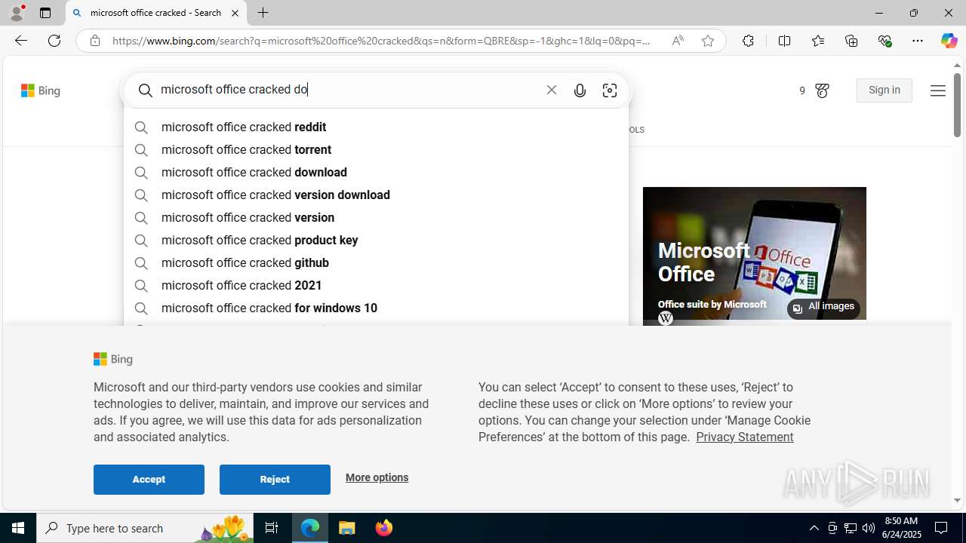
Task: Launch Firefox from taskbar
Action: pyautogui.click(x=384, y=528)
